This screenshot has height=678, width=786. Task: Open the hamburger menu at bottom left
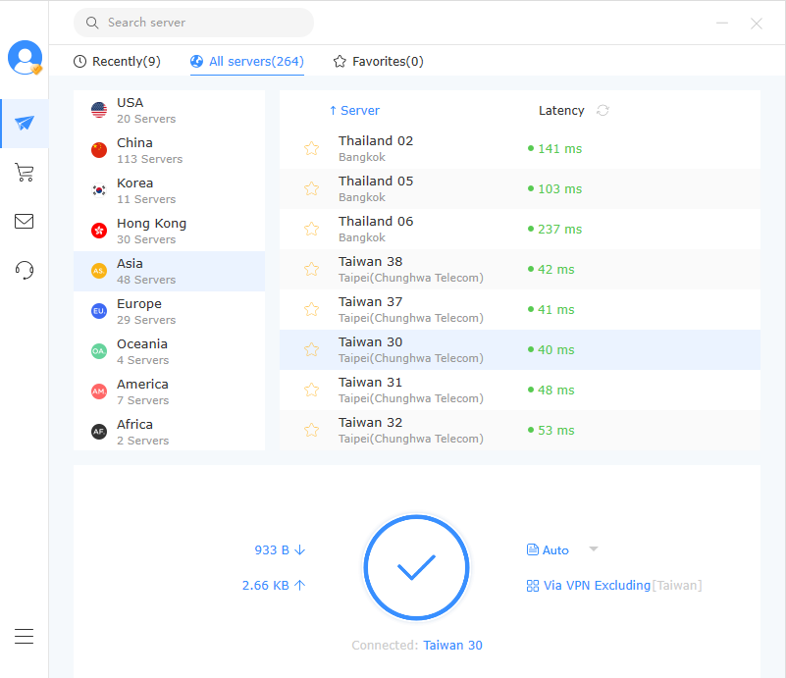(25, 636)
